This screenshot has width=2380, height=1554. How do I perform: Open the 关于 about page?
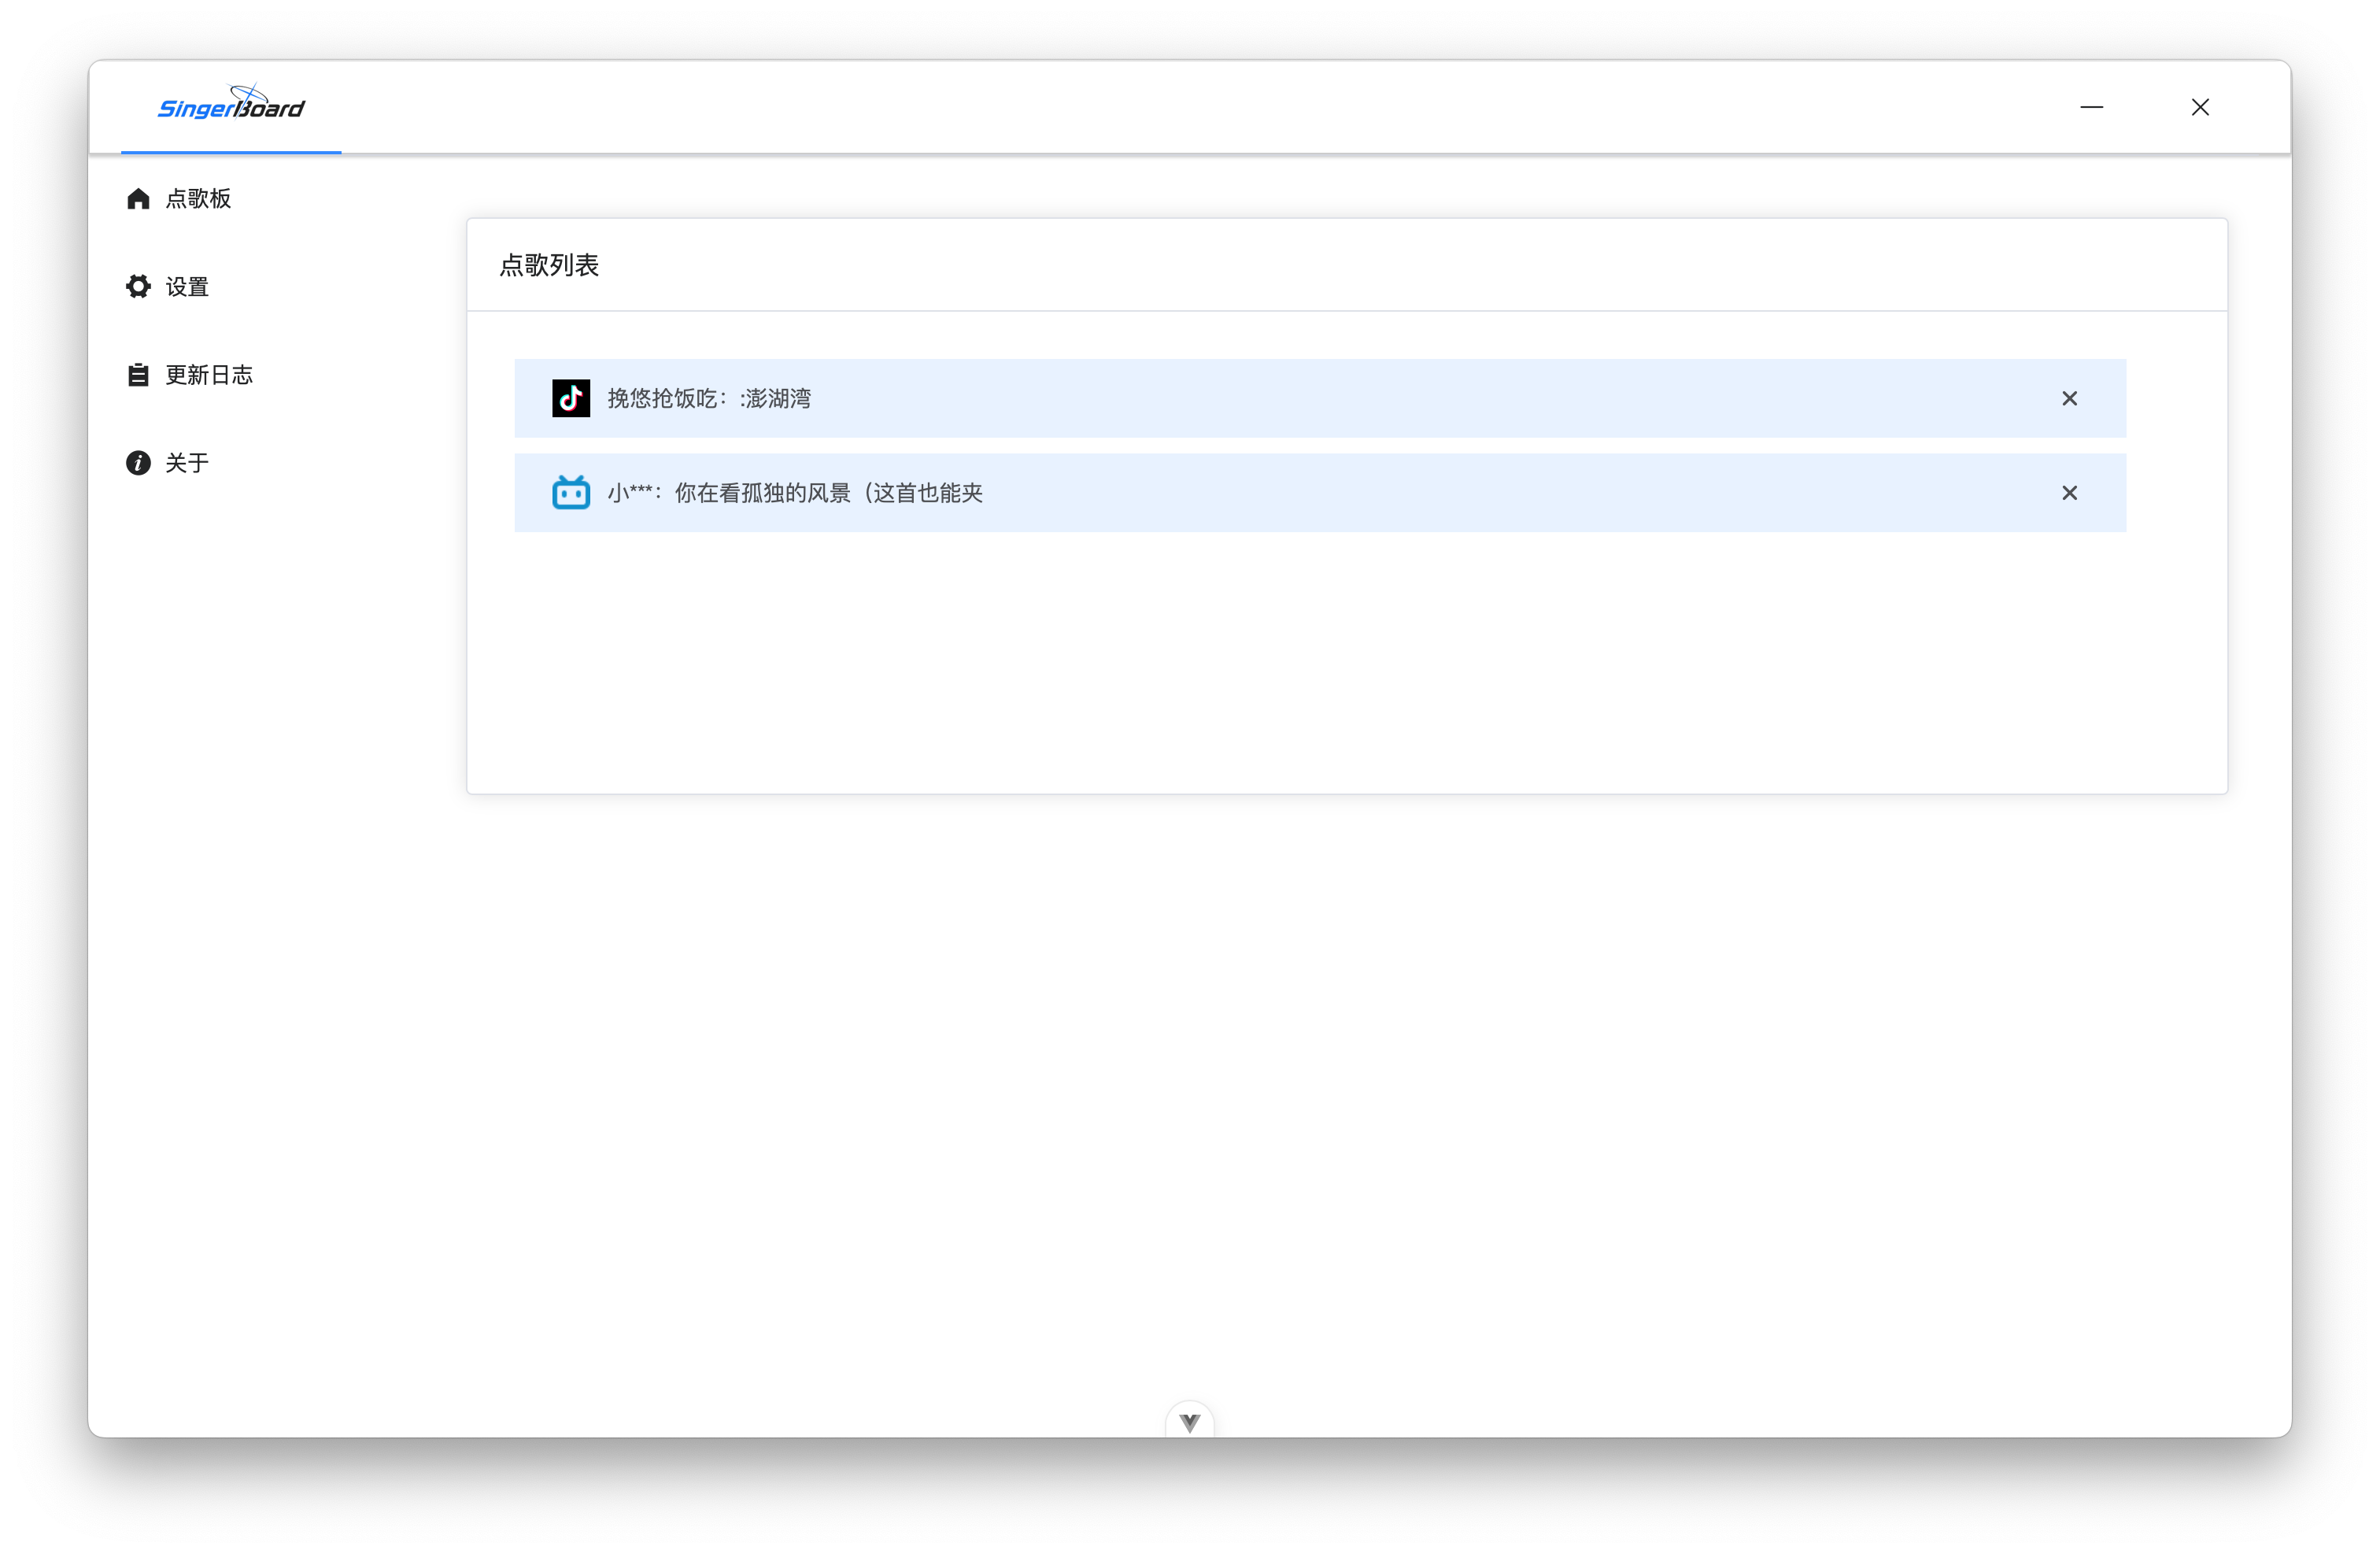tap(168, 463)
